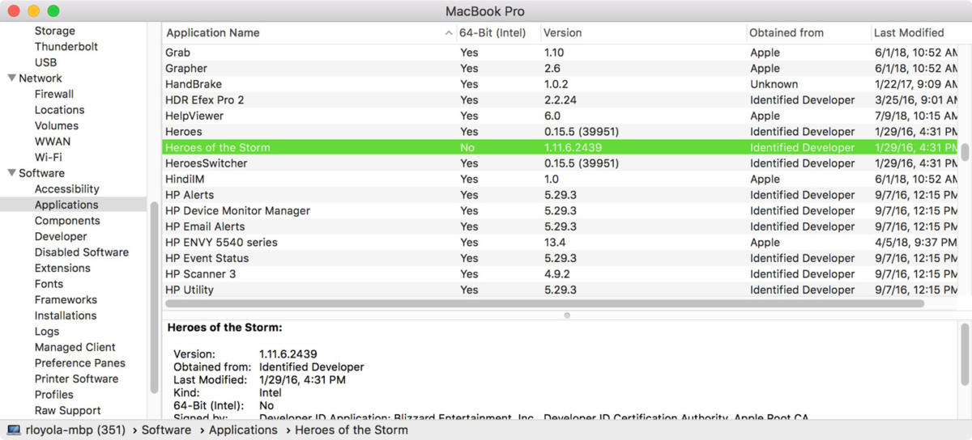Click Software in the bottom path bar
Image resolution: width=972 pixels, height=440 pixels.
tap(166, 430)
